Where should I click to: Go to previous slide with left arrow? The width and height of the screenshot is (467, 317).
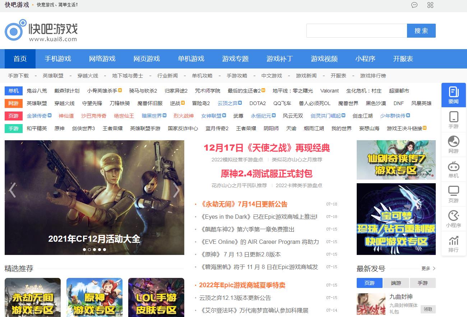12,190
